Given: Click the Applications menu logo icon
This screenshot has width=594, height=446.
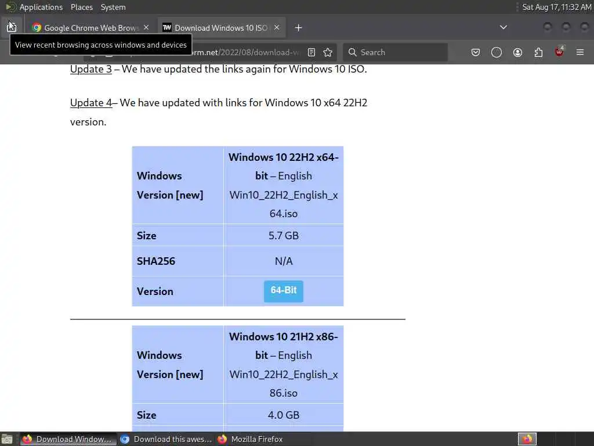Looking at the screenshot, I should point(10,7).
